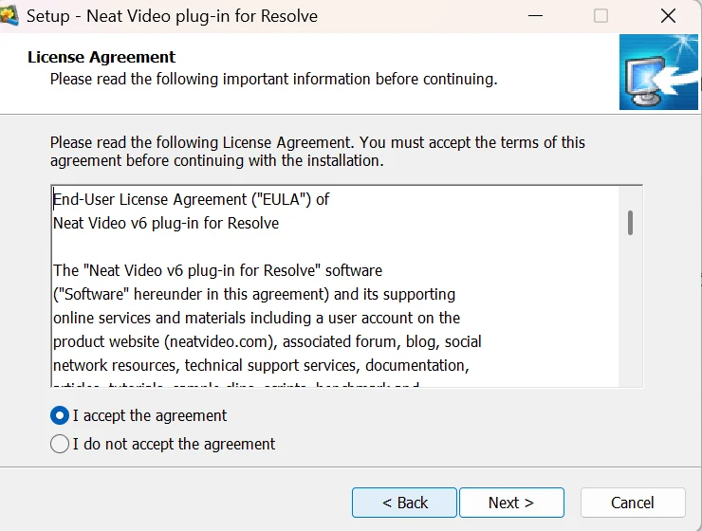Minimize the setup window

pos(535,16)
